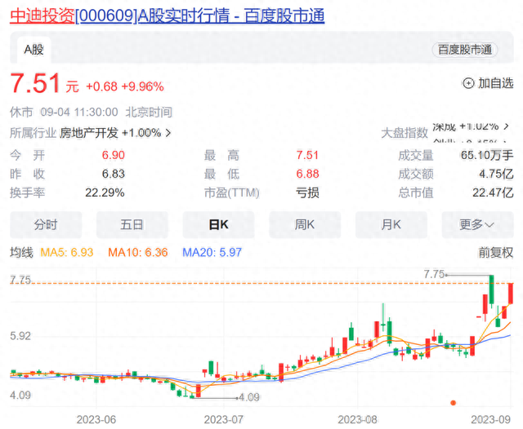Viewport: 523px width, 429px height.
Task: Click the 大盘指数 label
Action: coord(405,133)
